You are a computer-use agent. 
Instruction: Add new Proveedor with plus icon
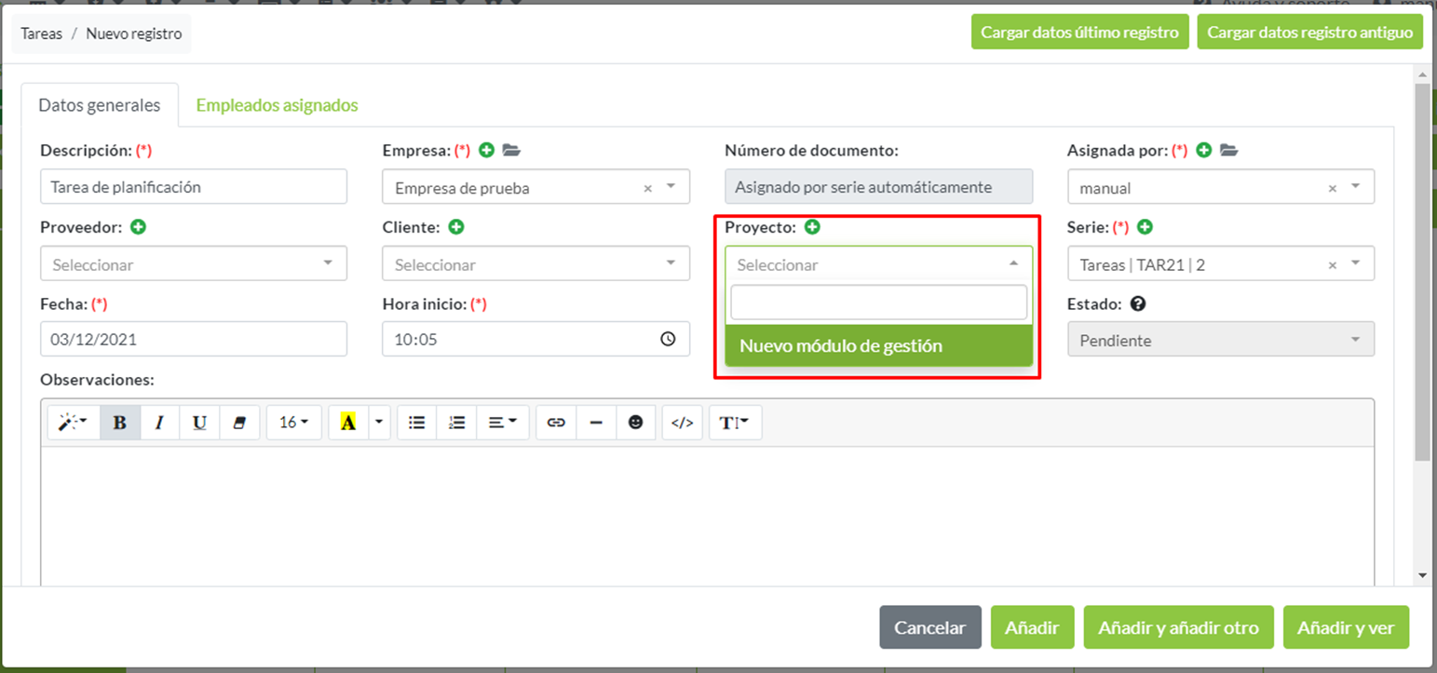[x=139, y=227]
